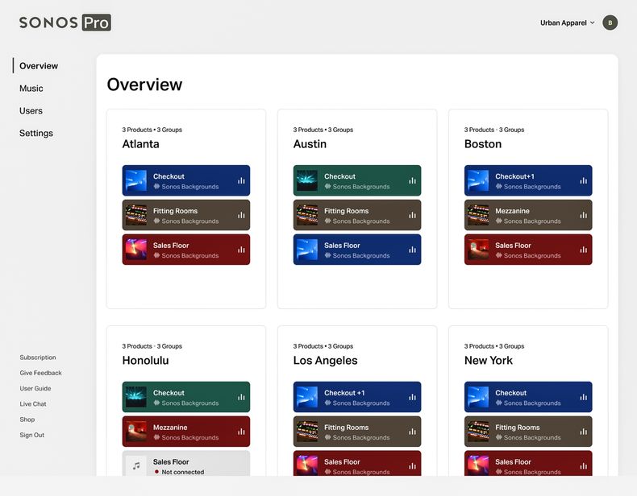Select the Austin location title
The width and height of the screenshot is (637, 496).
coord(310,144)
